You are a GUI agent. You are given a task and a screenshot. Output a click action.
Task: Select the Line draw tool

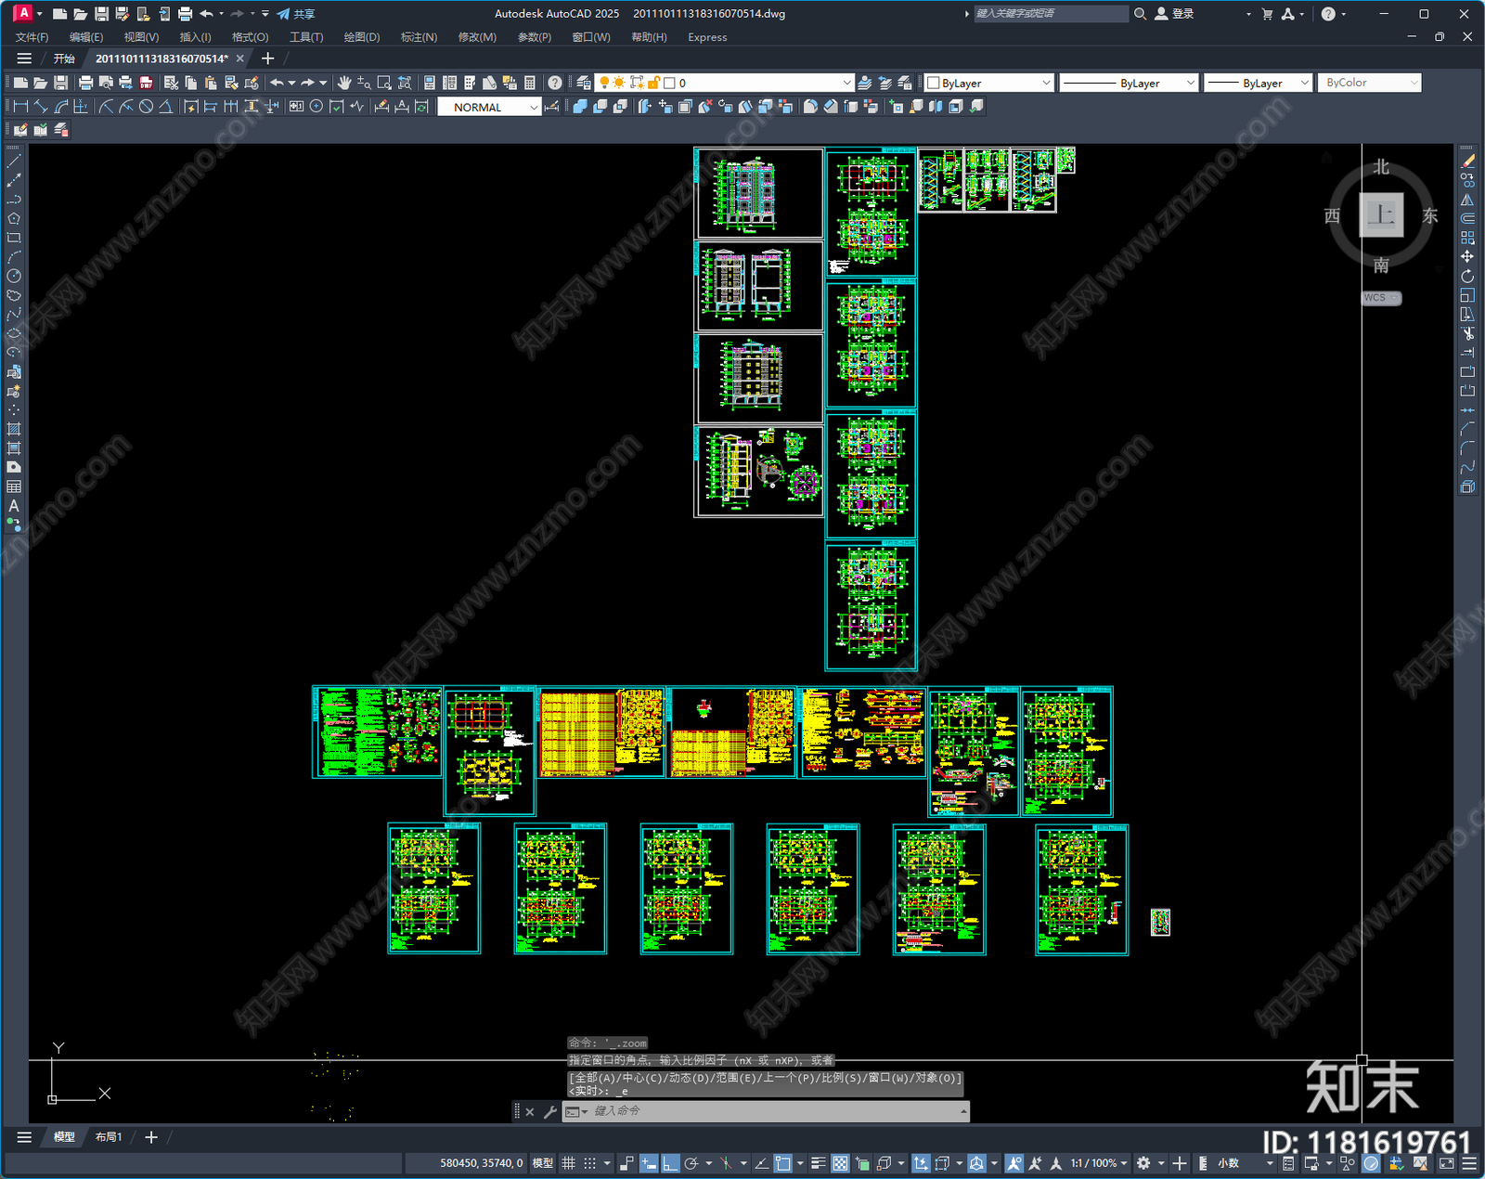click(14, 162)
